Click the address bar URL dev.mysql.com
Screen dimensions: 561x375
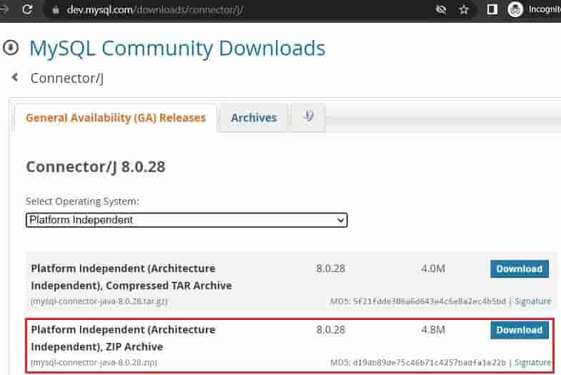(x=154, y=10)
